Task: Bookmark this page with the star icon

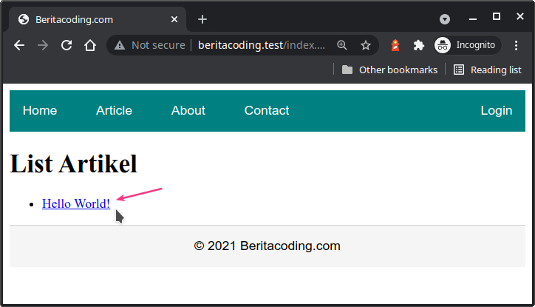Action: 366,45
